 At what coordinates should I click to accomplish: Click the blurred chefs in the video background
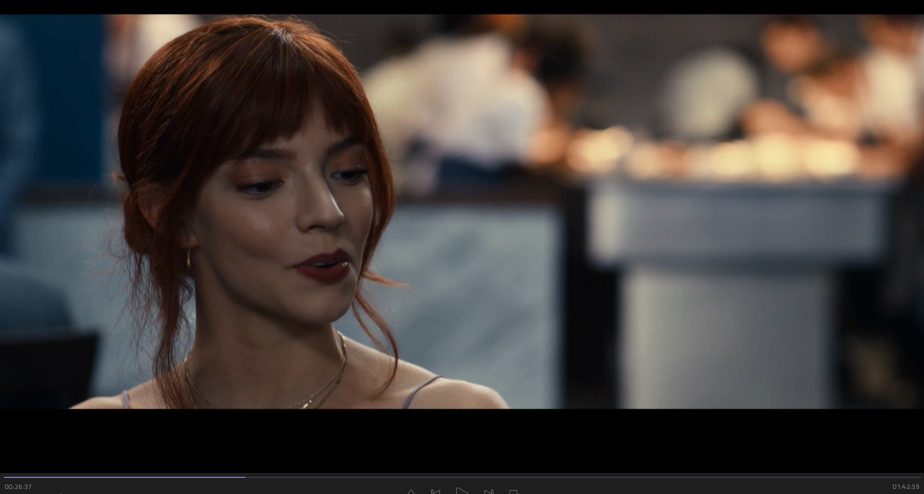point(473,83)
